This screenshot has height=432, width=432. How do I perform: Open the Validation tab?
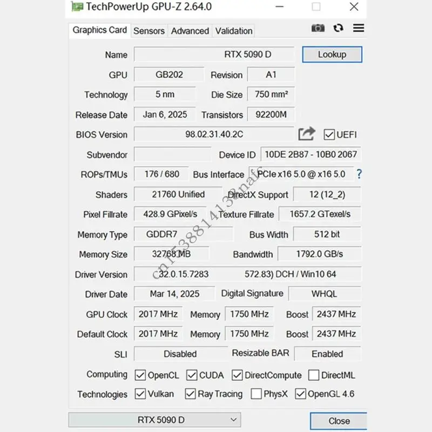(234, 31)
